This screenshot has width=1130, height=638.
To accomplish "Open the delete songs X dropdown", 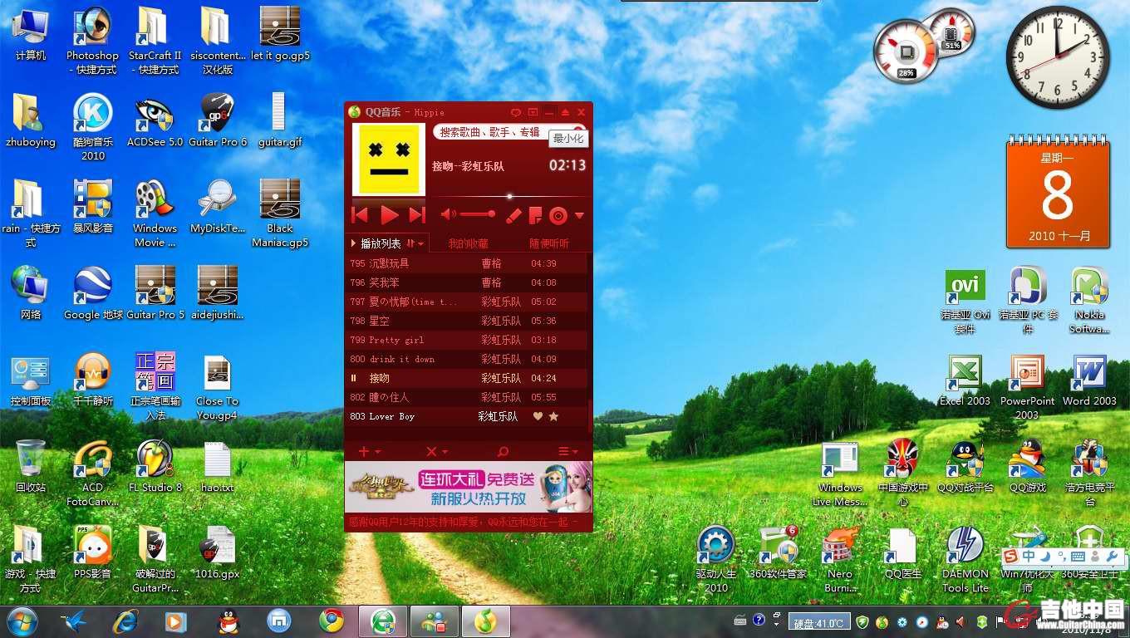I will 436,451.
